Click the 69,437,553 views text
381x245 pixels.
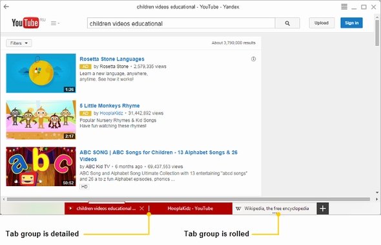[165, 166]
